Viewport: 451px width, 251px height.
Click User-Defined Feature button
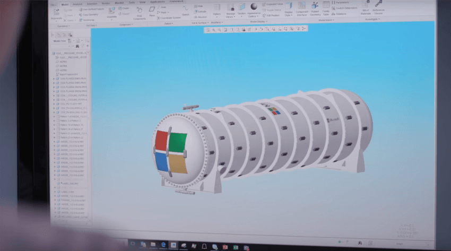pyautogui.click(x=91, y=9)
